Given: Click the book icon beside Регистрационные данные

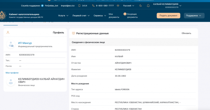Looking at the screenshot, I should click(x=73, y=33).
